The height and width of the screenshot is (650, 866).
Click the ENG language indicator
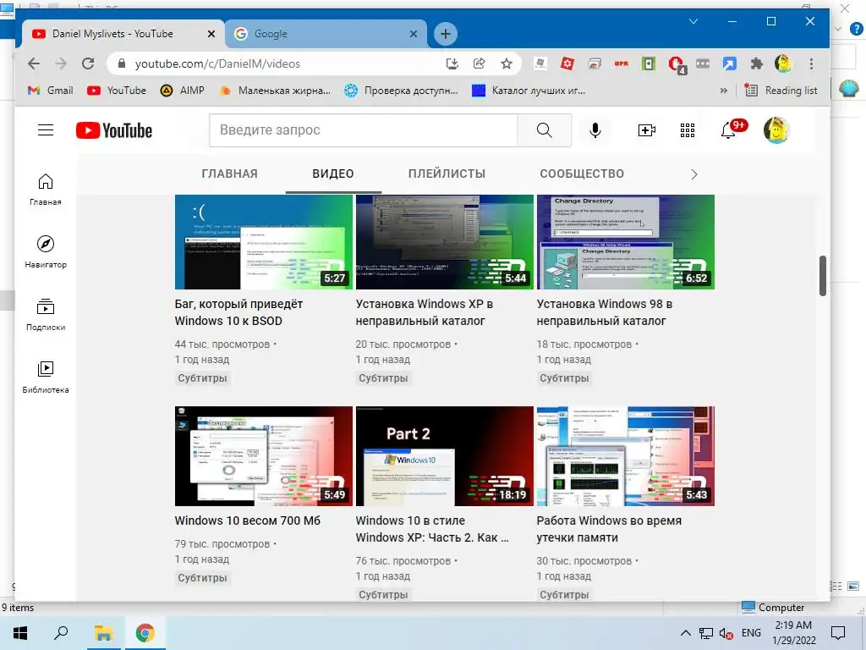point(751,633)
